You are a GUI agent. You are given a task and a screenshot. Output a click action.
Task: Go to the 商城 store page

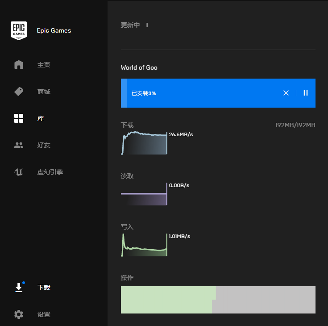44,92
